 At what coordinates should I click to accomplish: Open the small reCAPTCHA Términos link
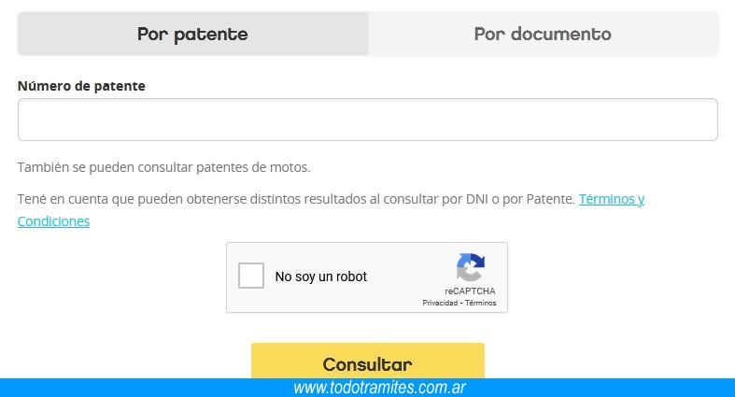481,303
